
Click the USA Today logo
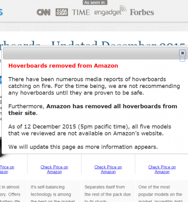pyautogui.click(x=62, y=12)
